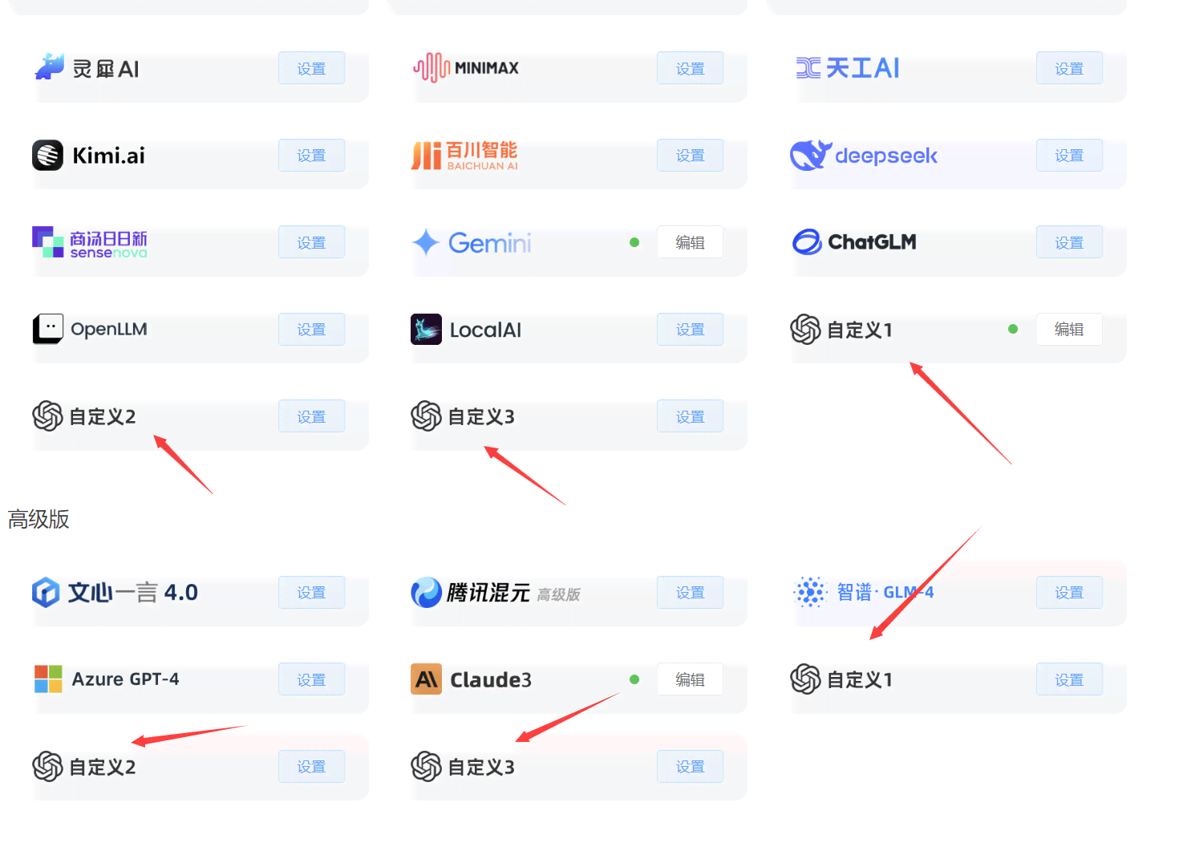Click the deepseek whale logo
The image size is (1191, 847).
pos(811,155)
